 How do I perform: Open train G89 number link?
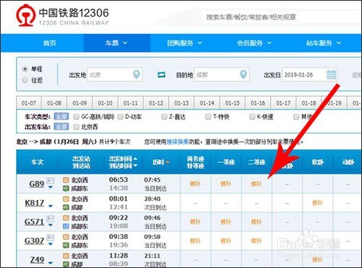37,184
